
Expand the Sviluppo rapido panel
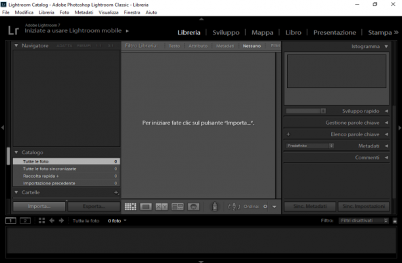[386, 111]
